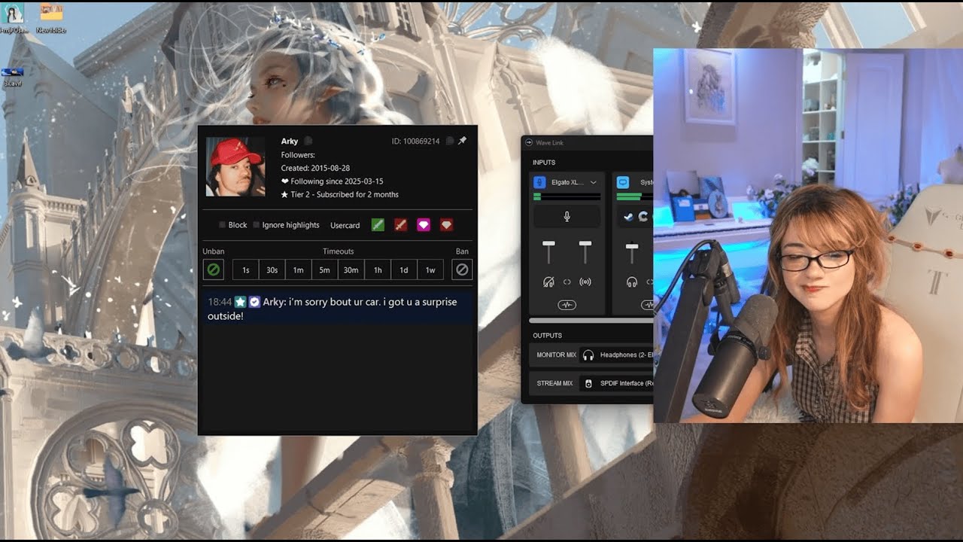The height and width of the screenshot is (542, 963).
Task: Click the Wave Link inputs horizontal scrollbar
Action: coord(591,321)
